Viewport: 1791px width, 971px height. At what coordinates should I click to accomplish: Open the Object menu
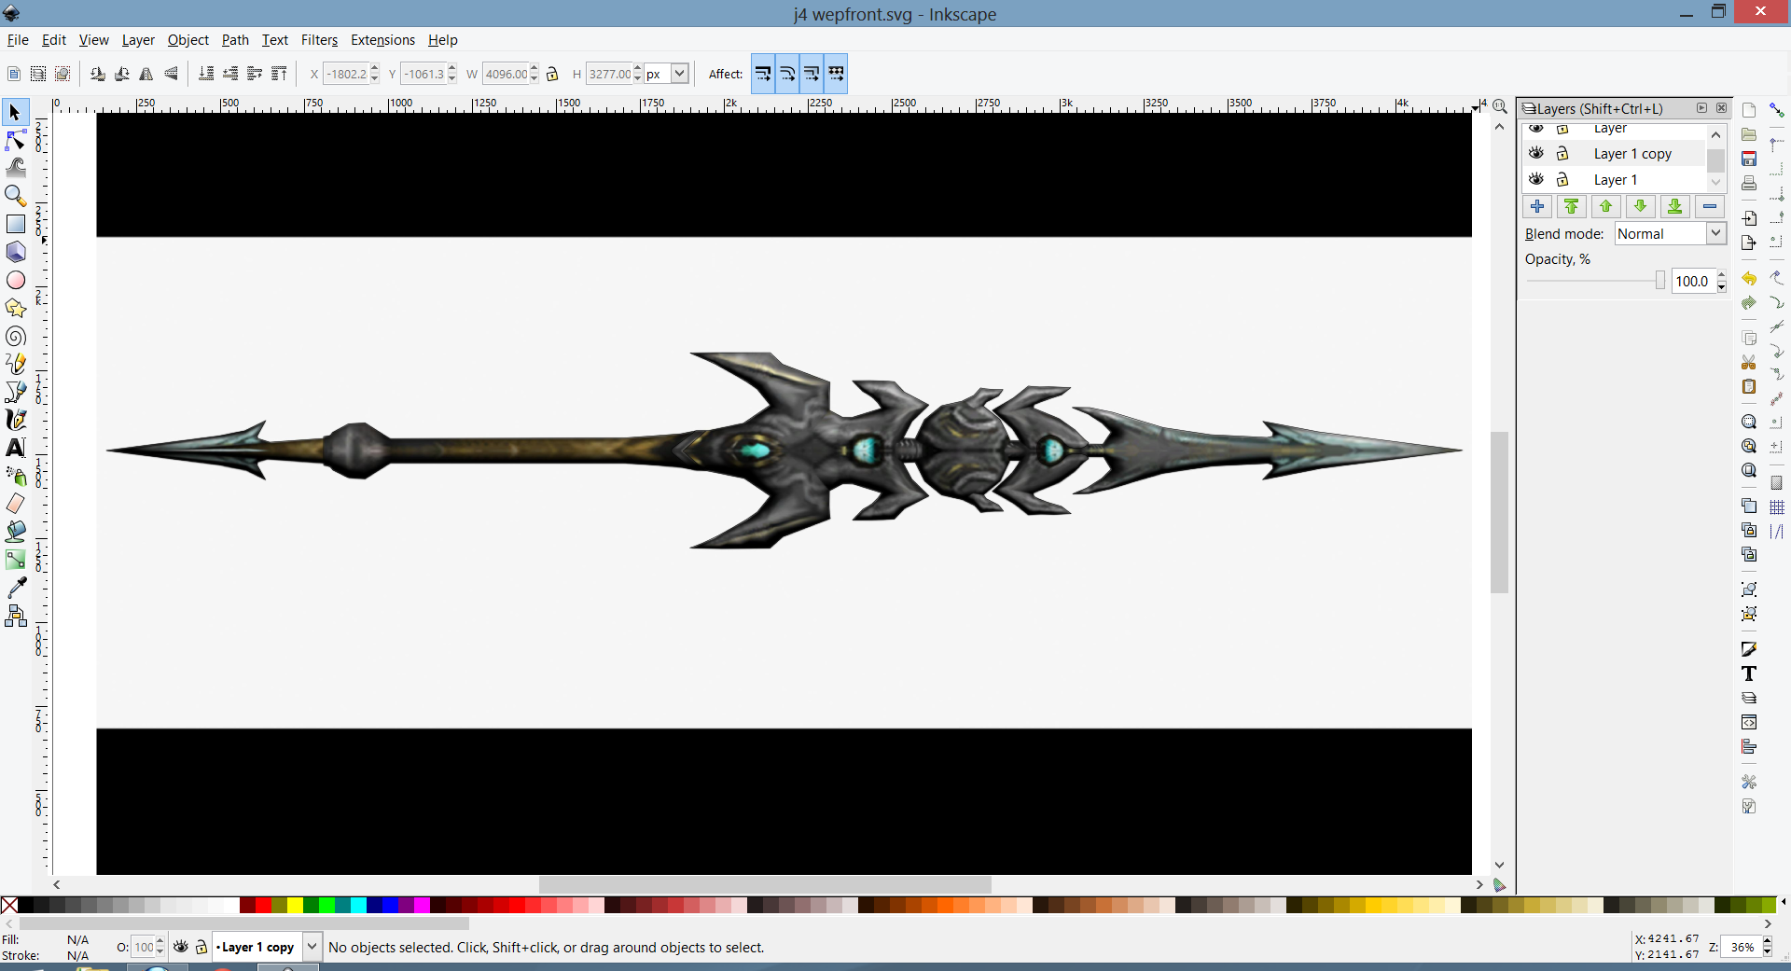coord(187,40)
